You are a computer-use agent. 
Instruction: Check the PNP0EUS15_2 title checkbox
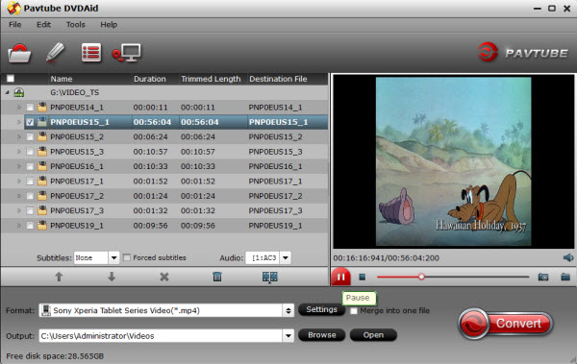click(30, 136)
